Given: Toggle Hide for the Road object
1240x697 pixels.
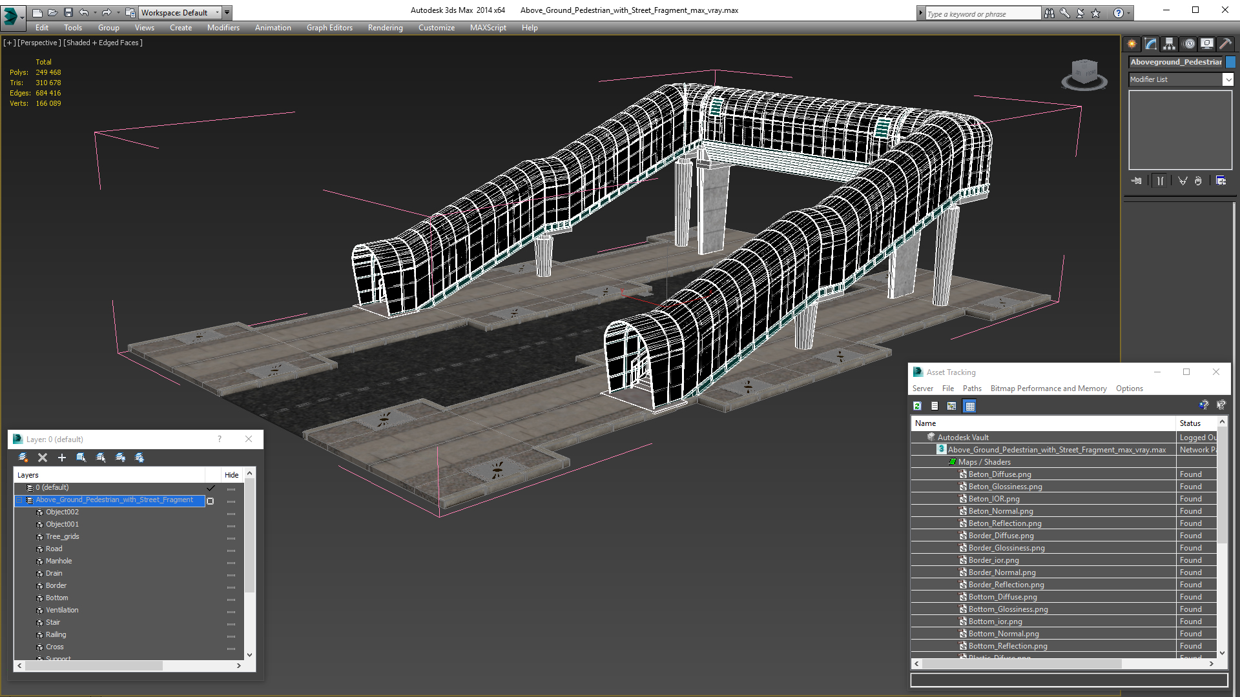Looking at the screenshot, I should point(231,550).
